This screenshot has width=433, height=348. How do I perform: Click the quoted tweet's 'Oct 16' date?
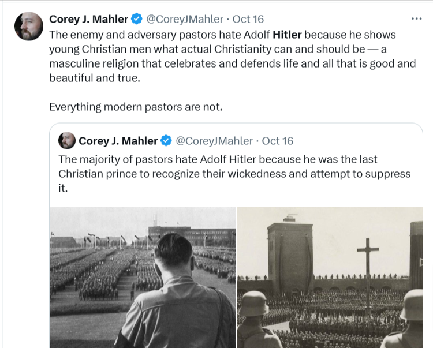278,141
